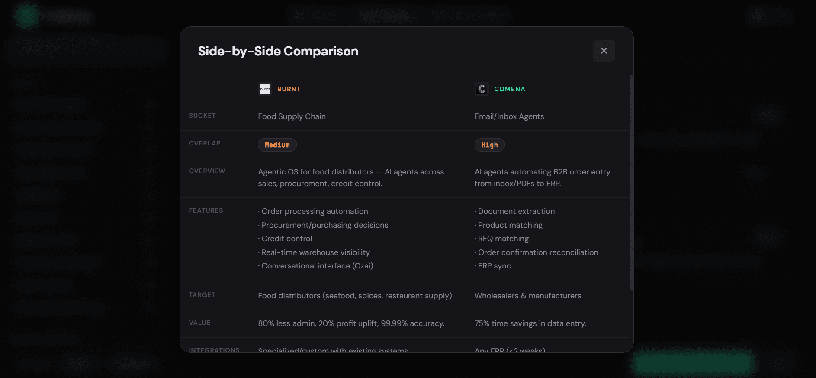Select the BURNT column header
The height and width of the screenshot is (378, 816).
tap(289, 89)
